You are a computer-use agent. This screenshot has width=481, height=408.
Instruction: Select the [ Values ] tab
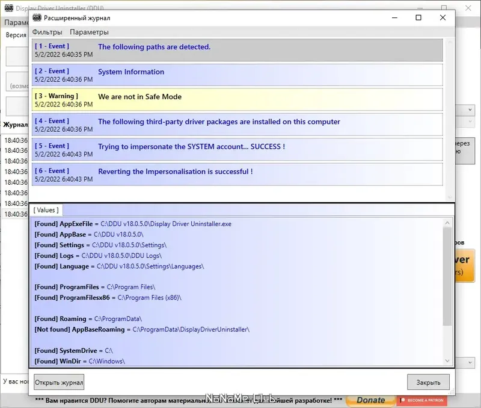[x=46, y=210]
